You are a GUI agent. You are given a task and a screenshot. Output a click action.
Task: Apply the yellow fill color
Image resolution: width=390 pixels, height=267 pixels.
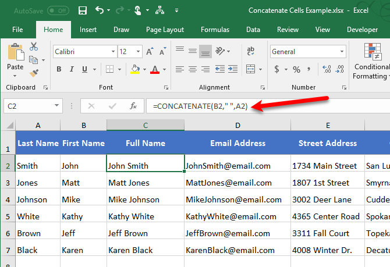pos(135,70)
